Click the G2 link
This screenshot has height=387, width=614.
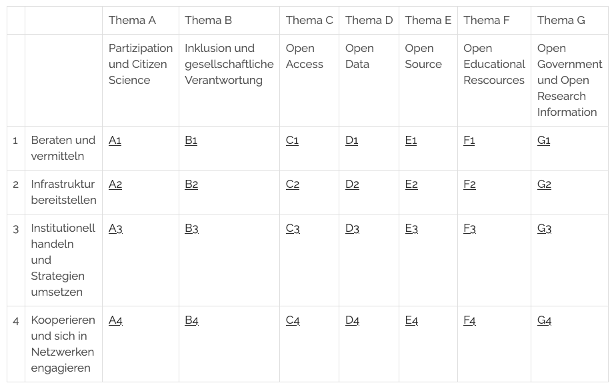[x=544, y=185]
